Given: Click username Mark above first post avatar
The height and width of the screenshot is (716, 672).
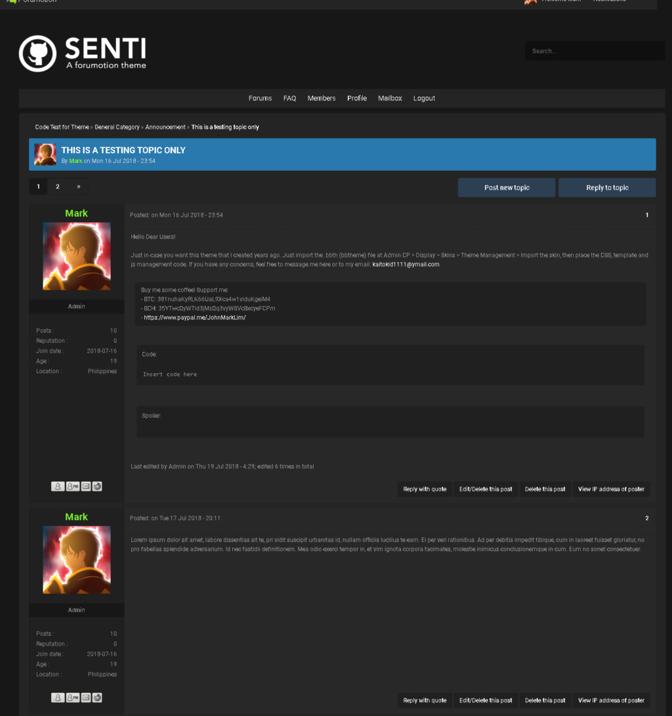Looking at the screenshot, I should (x=77, y=213).
